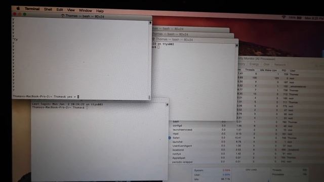Close the front Terminal window with red button
The width and height of the screenshot is (324, 182).
click(15, 14)
